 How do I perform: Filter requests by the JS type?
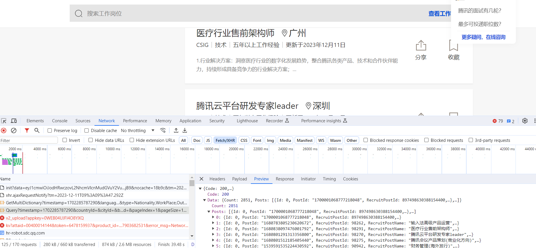[208, 140]
